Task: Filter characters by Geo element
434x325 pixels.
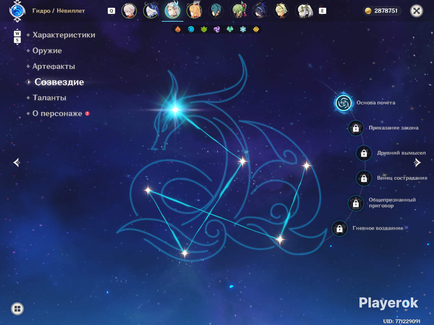Action: [x=256, y=29]
